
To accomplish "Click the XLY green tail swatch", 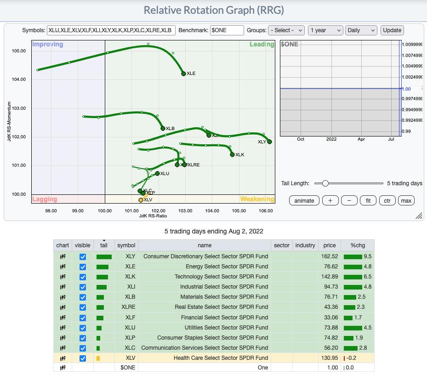I will [x=104, y=257].
